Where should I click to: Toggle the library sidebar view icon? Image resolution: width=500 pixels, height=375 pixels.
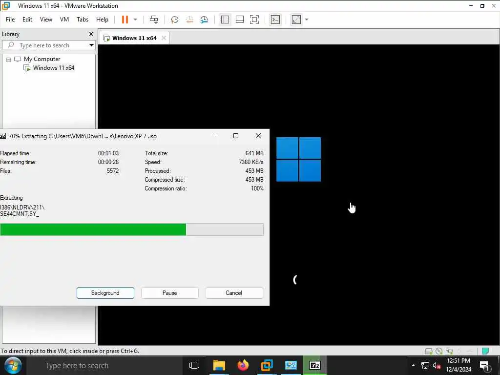pos(225,20)
